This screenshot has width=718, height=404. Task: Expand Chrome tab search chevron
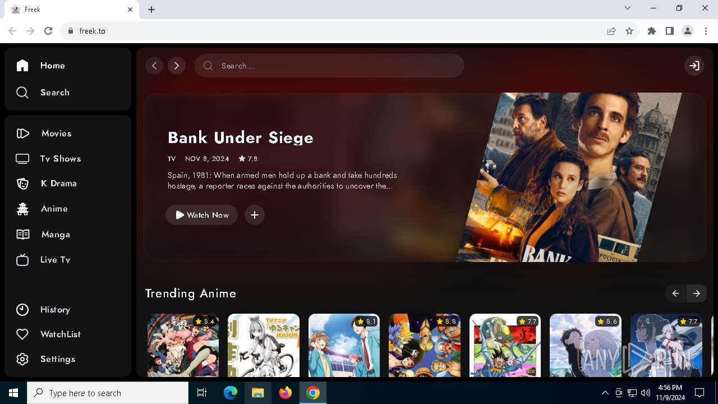tap(628, 8)
